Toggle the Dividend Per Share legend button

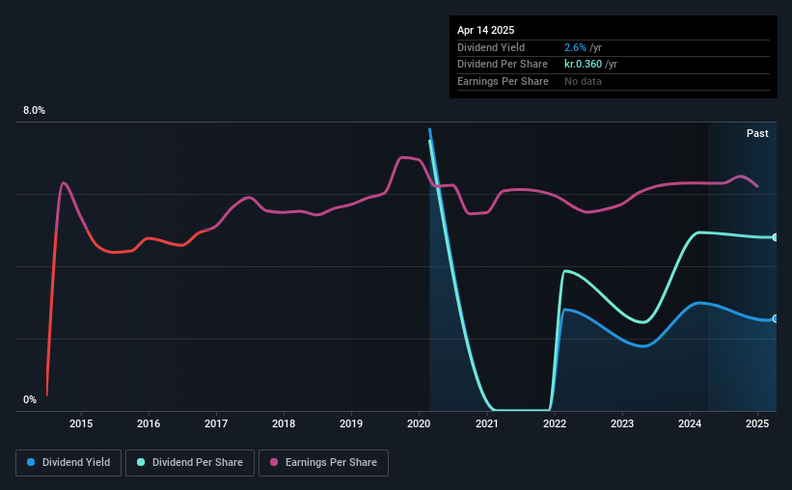(190, 463)
